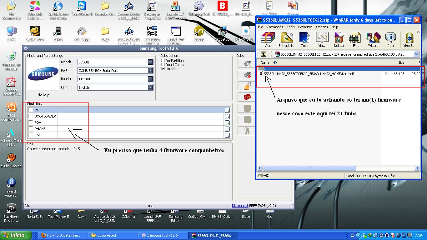Click the WinRAR horizontal scrollbar thumb

tap(309, 168)
